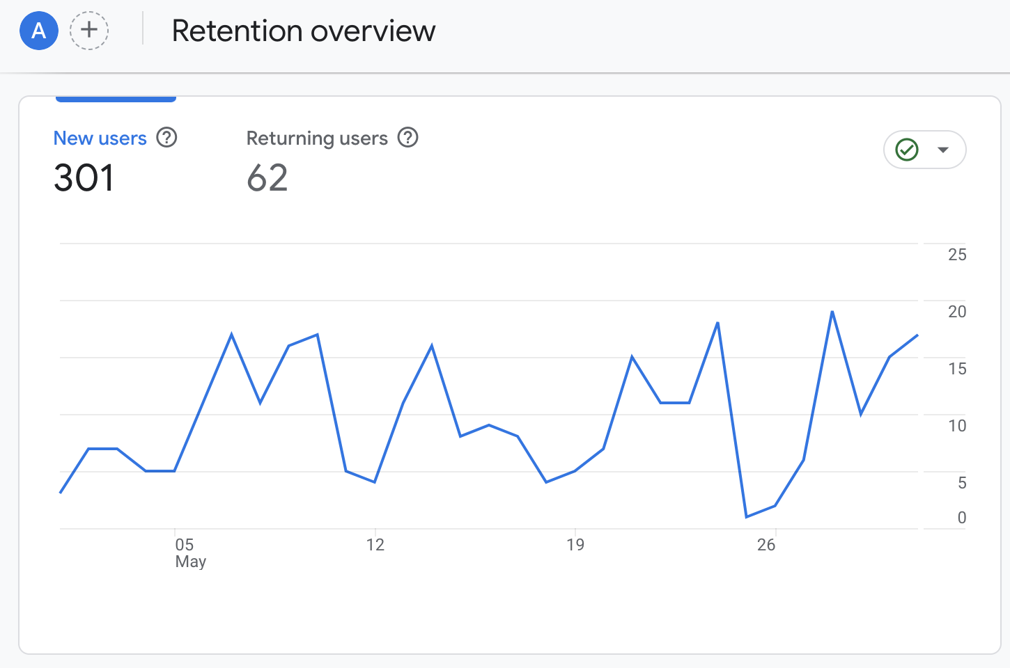
Task: Click the highest chart peak after the 26th
Action: click(832, 312)
